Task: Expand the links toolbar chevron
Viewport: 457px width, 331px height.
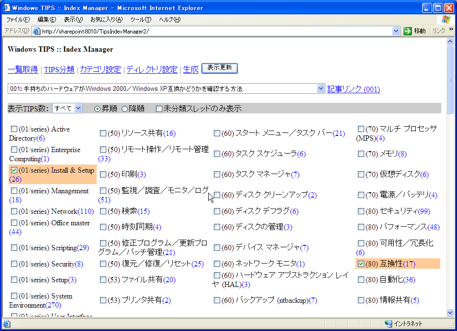Action: 451,29
